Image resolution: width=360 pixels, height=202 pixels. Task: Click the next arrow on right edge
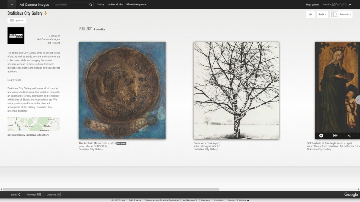tap(358, 100)
